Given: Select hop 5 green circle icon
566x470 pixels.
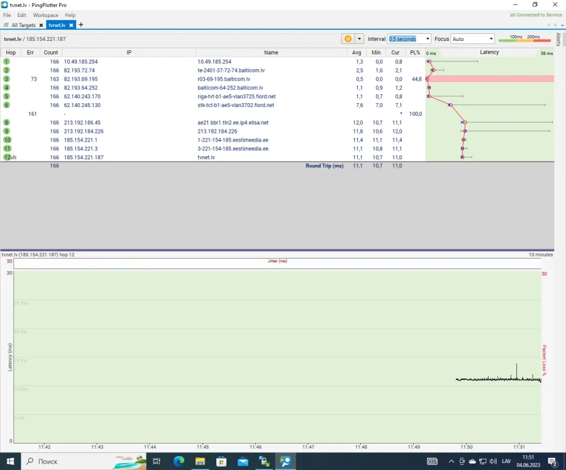Looking at the screenshot, I should click(x=6, y=96).
